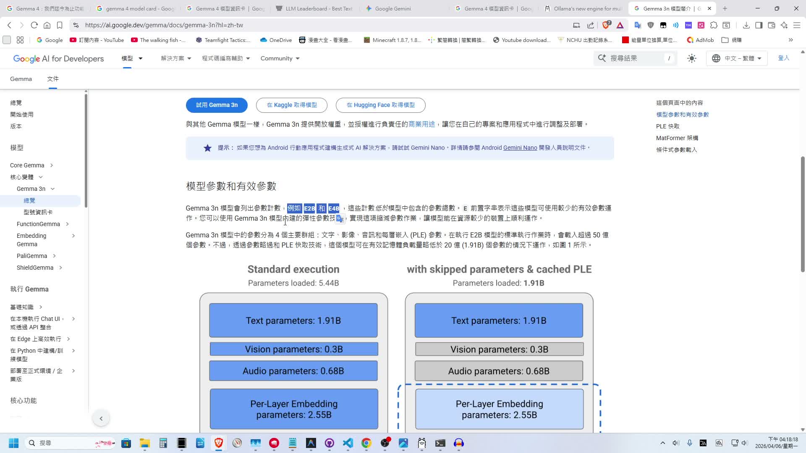Click the browser address bar URL
This screenshot has width=806, height=453.
(x=164, y=25)
